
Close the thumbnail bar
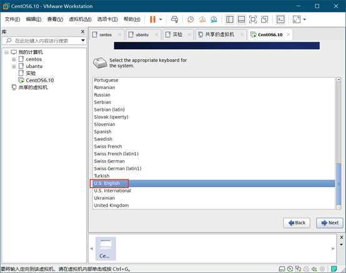point(342,237)
